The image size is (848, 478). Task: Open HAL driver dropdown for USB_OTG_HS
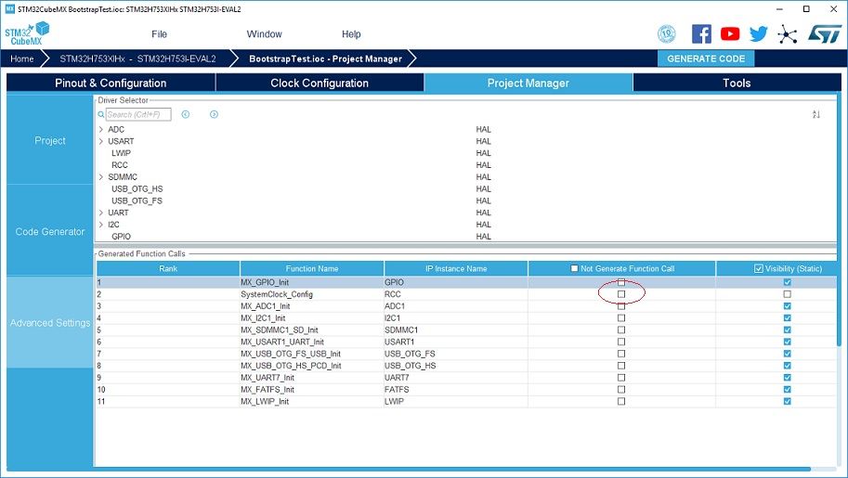coord(484,188)
